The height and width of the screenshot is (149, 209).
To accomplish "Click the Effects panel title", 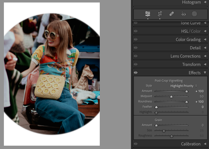I will coord(195,73).
